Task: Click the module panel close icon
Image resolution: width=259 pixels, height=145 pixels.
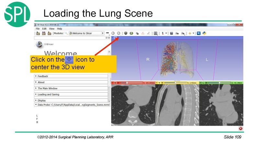Action: (109, 38)
